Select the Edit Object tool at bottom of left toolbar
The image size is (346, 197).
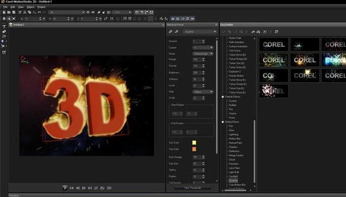point(4,52)
